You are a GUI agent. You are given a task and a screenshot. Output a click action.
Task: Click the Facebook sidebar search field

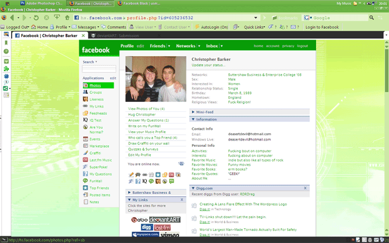tap(99, 69)
